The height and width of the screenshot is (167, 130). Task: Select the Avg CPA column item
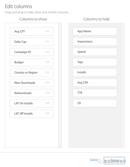(95, 83)
